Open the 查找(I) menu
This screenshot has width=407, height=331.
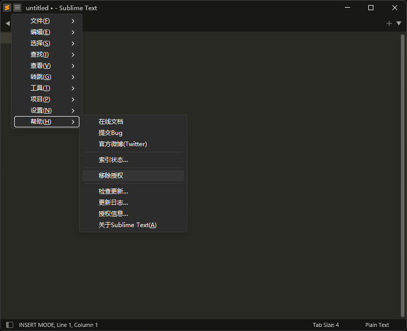(x=47, y=54)
